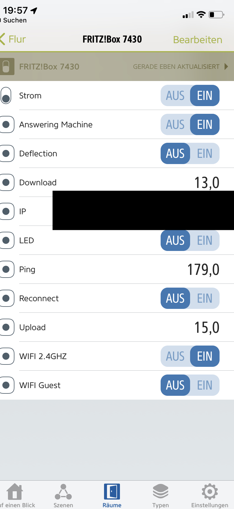Disable WIFI 2.4GHZ with AUS
The height and width of the screenshot is (509, 234).
(x=175, y=356)
